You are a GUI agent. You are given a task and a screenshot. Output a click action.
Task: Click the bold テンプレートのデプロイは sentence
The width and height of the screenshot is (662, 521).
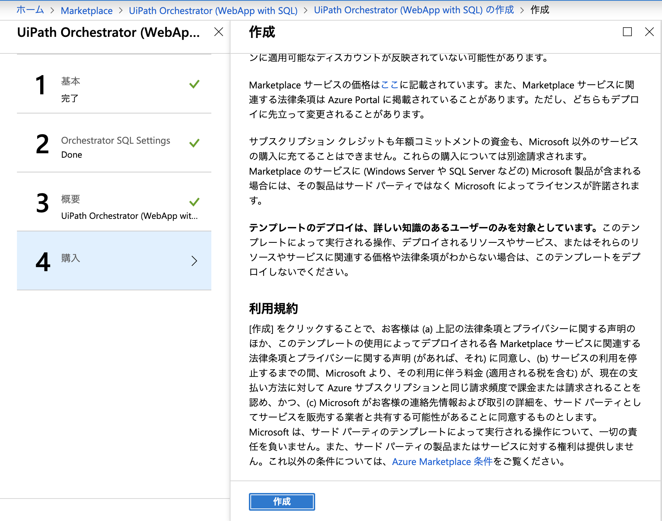click(424, 228)
